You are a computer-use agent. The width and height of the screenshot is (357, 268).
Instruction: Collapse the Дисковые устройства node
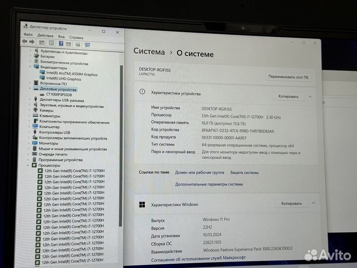tap(30, 88)
